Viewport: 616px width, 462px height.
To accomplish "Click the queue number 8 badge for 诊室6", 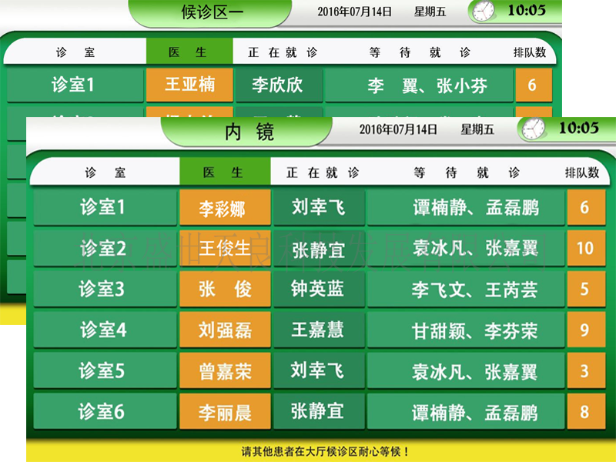I will click(x=586, y=410).
